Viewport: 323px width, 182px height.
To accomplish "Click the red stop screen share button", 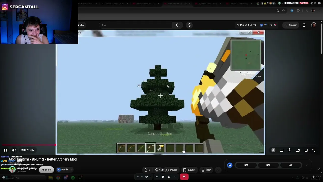I will point(184,177).
